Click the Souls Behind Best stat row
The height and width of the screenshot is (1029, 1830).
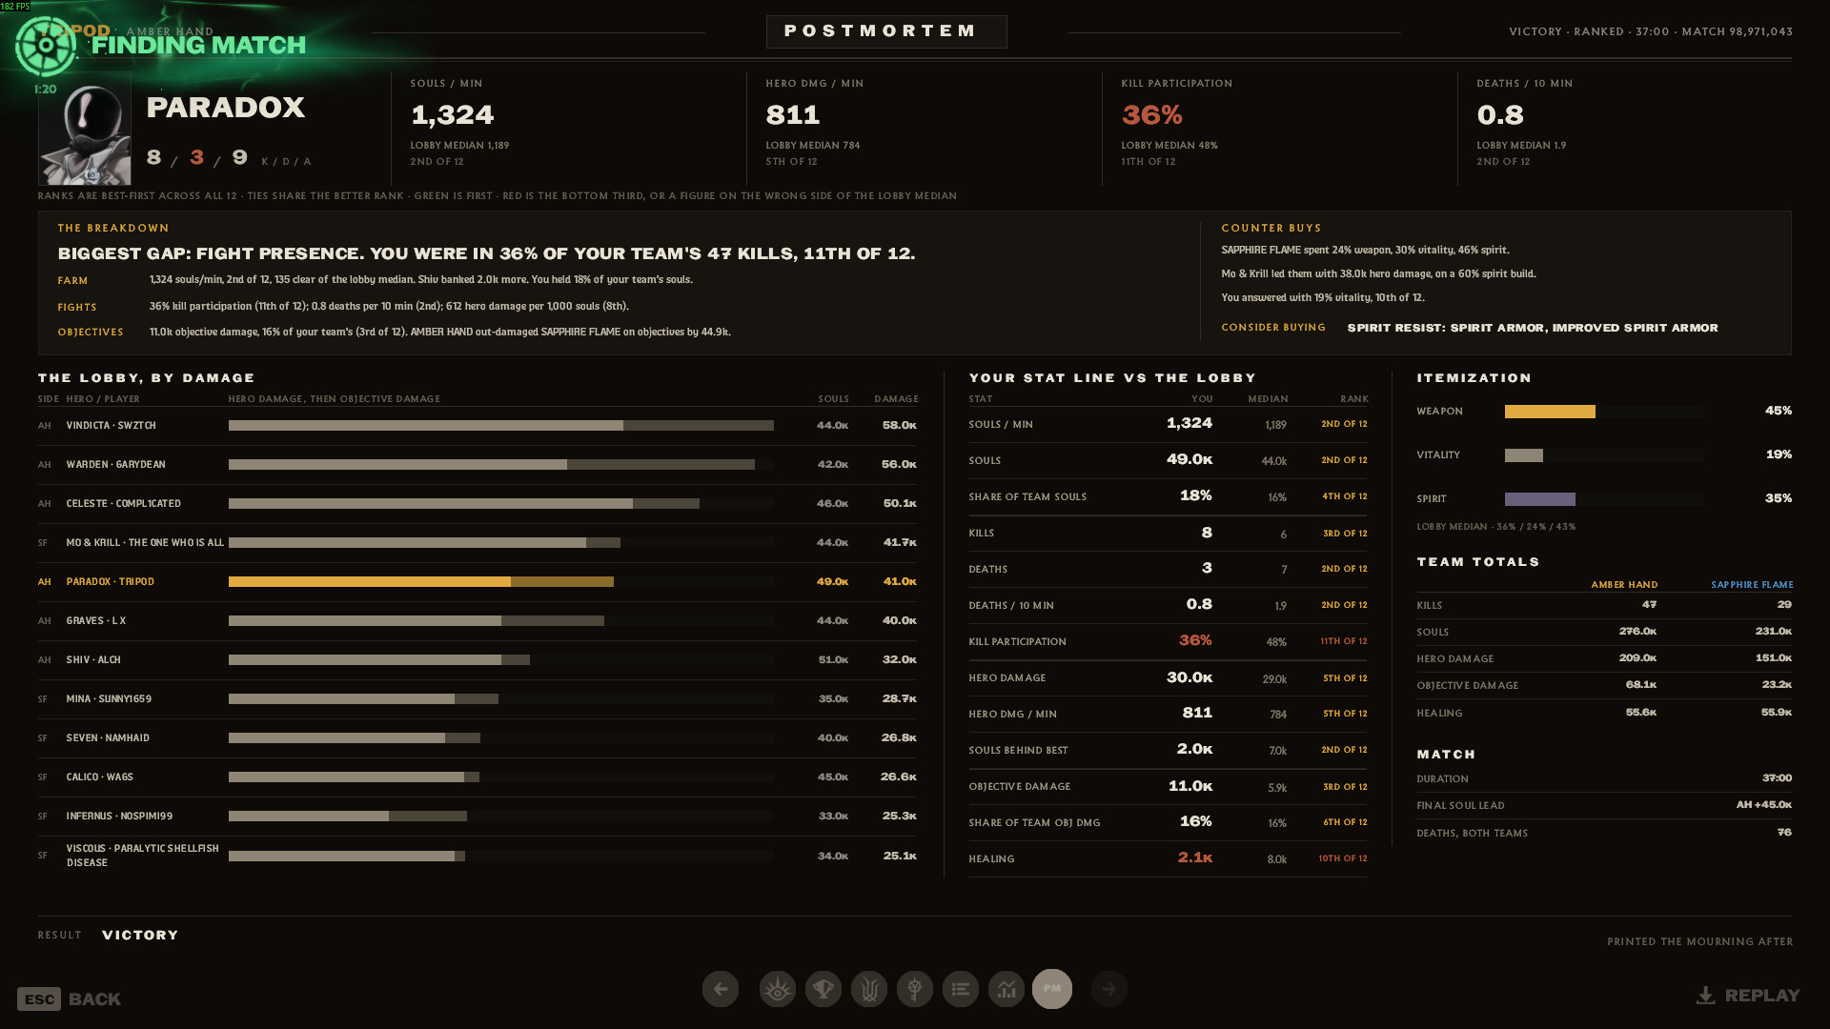(x=1169, y=750)
